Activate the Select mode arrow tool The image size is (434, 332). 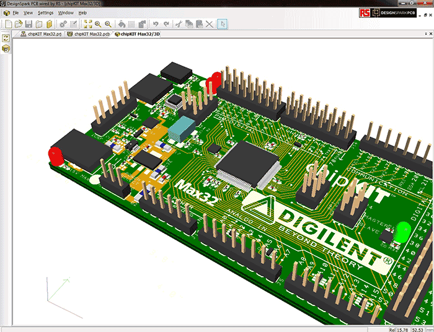[223, 24]
